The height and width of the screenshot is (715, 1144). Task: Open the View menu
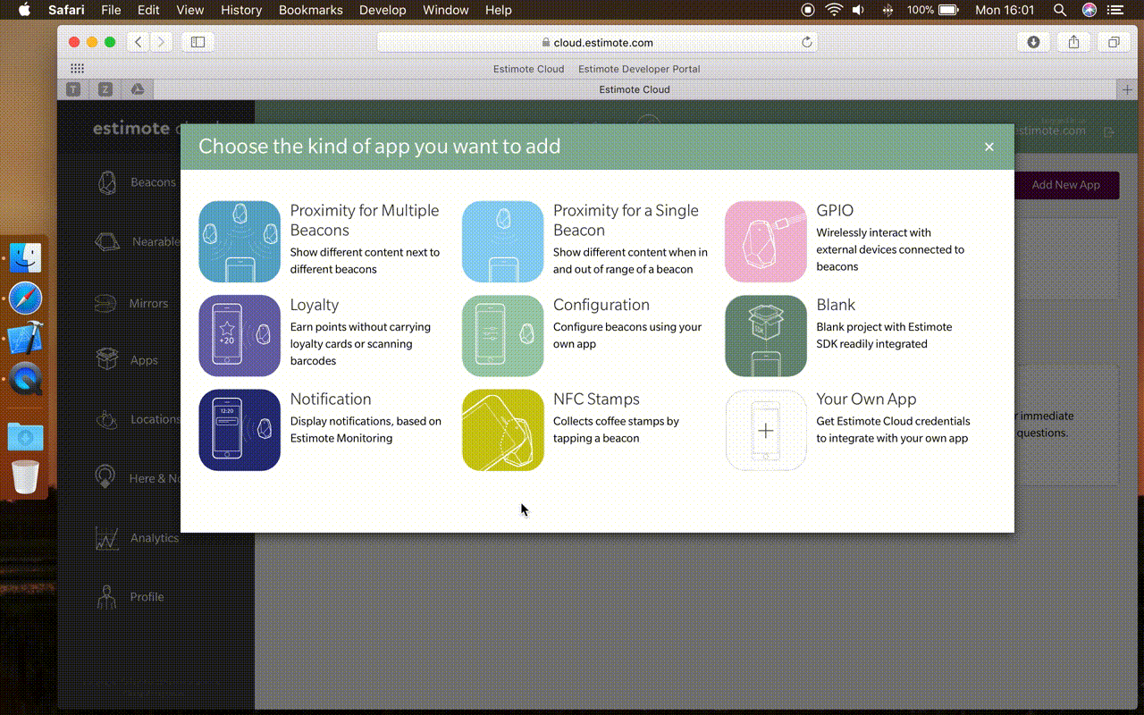click(x=189, y=10)
